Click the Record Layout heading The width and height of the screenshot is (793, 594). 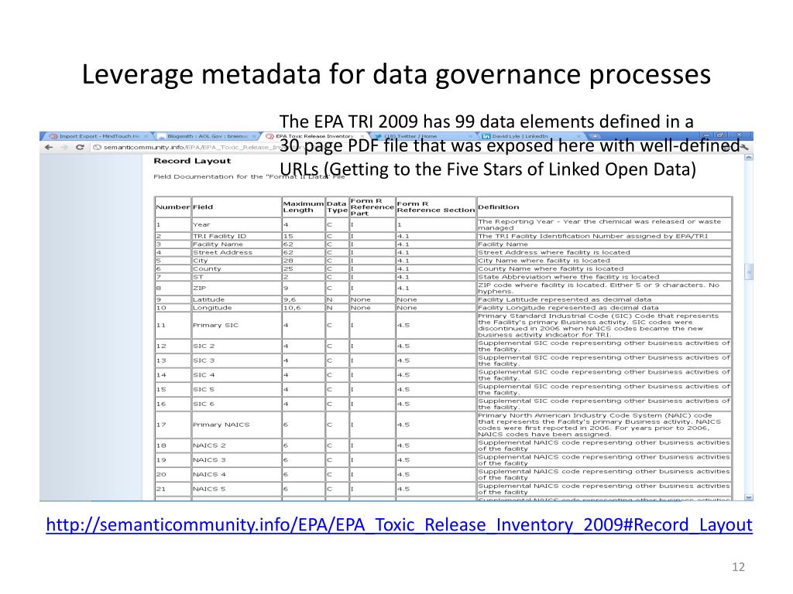192,161
